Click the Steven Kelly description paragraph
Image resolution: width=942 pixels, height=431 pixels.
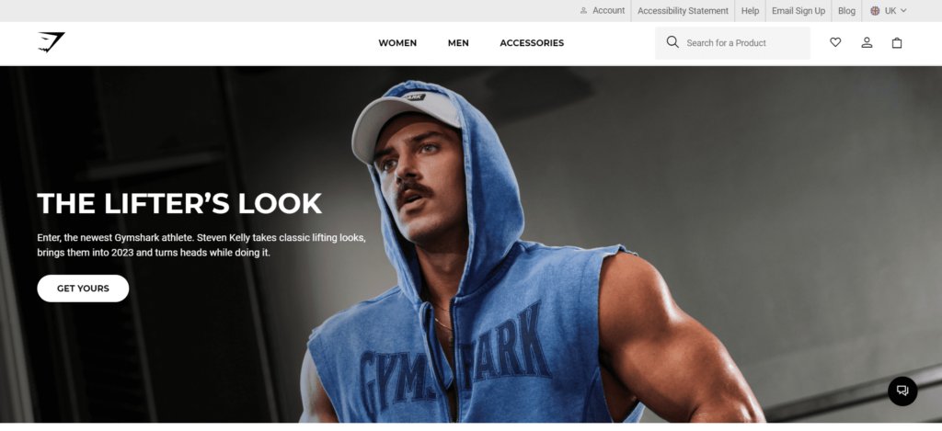tap(201, 245)
